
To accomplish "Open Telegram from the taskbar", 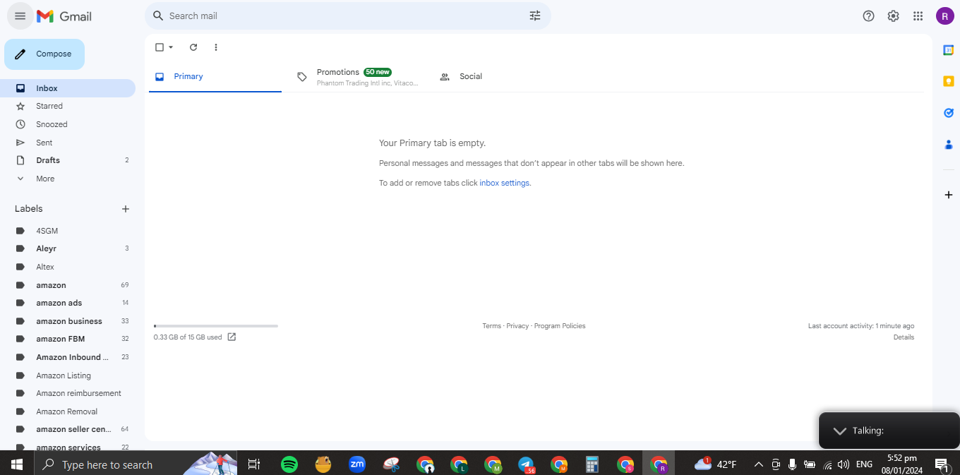I will tap(526, 464).
